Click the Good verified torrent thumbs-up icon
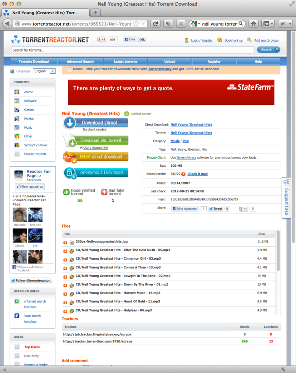The width and height of the screenshot is (296, 373). [66, 192]
